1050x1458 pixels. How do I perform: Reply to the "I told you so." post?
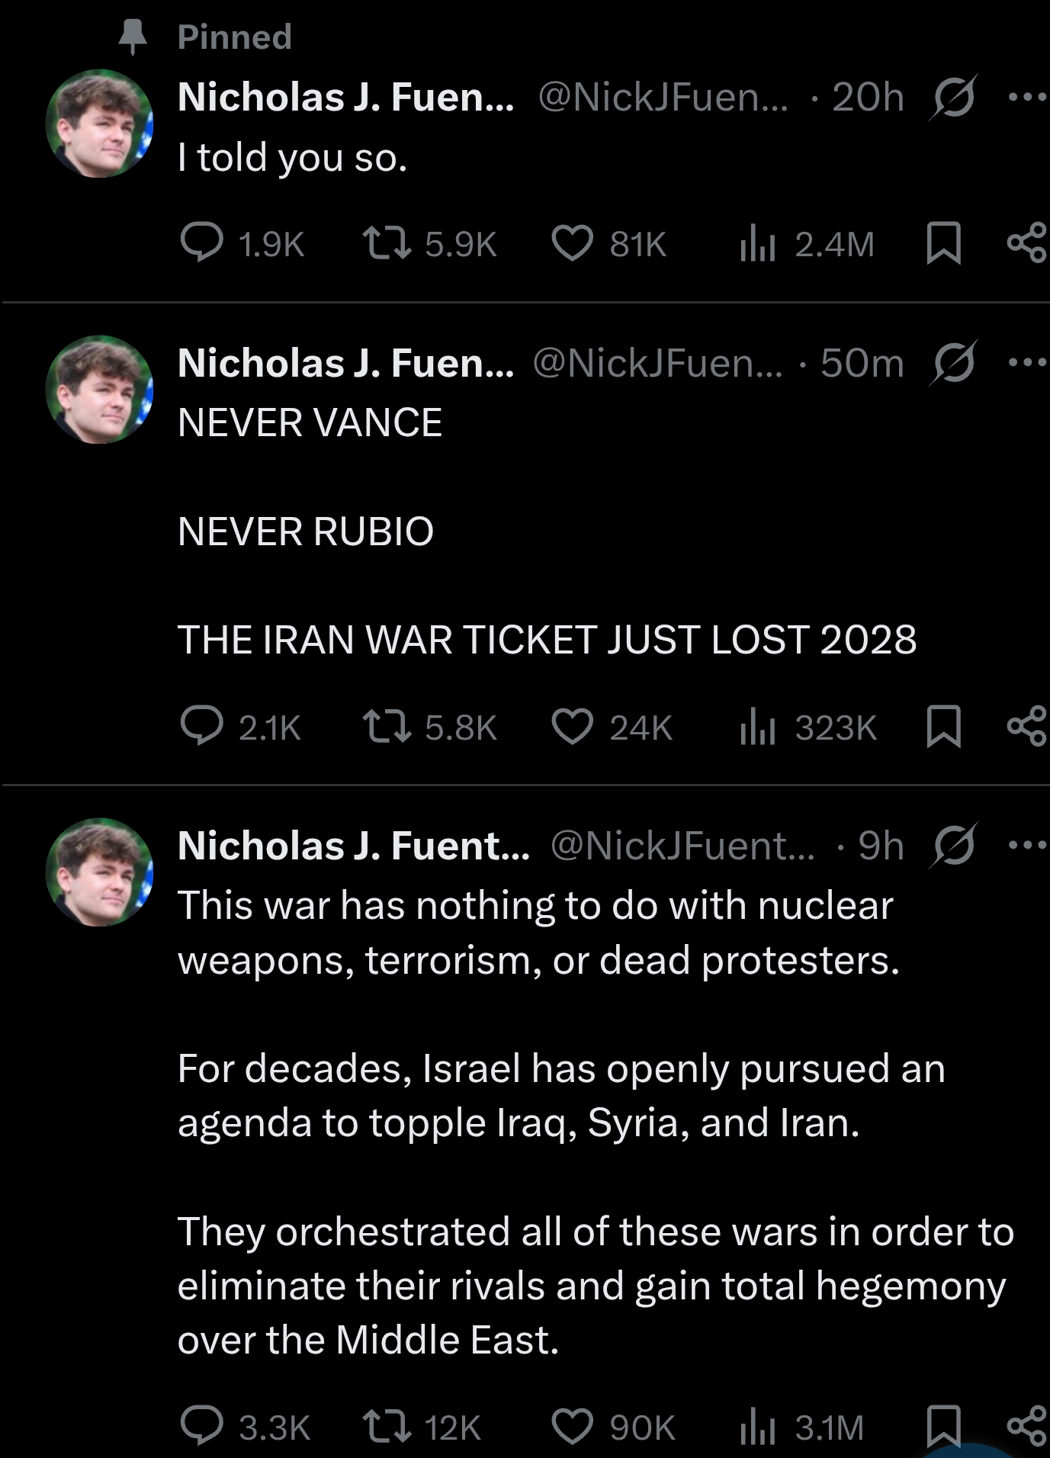point(202,242)
